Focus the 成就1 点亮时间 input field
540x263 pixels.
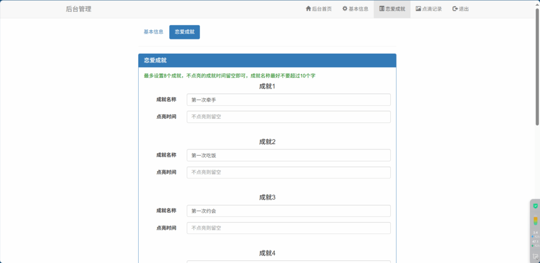pos(288,117)
